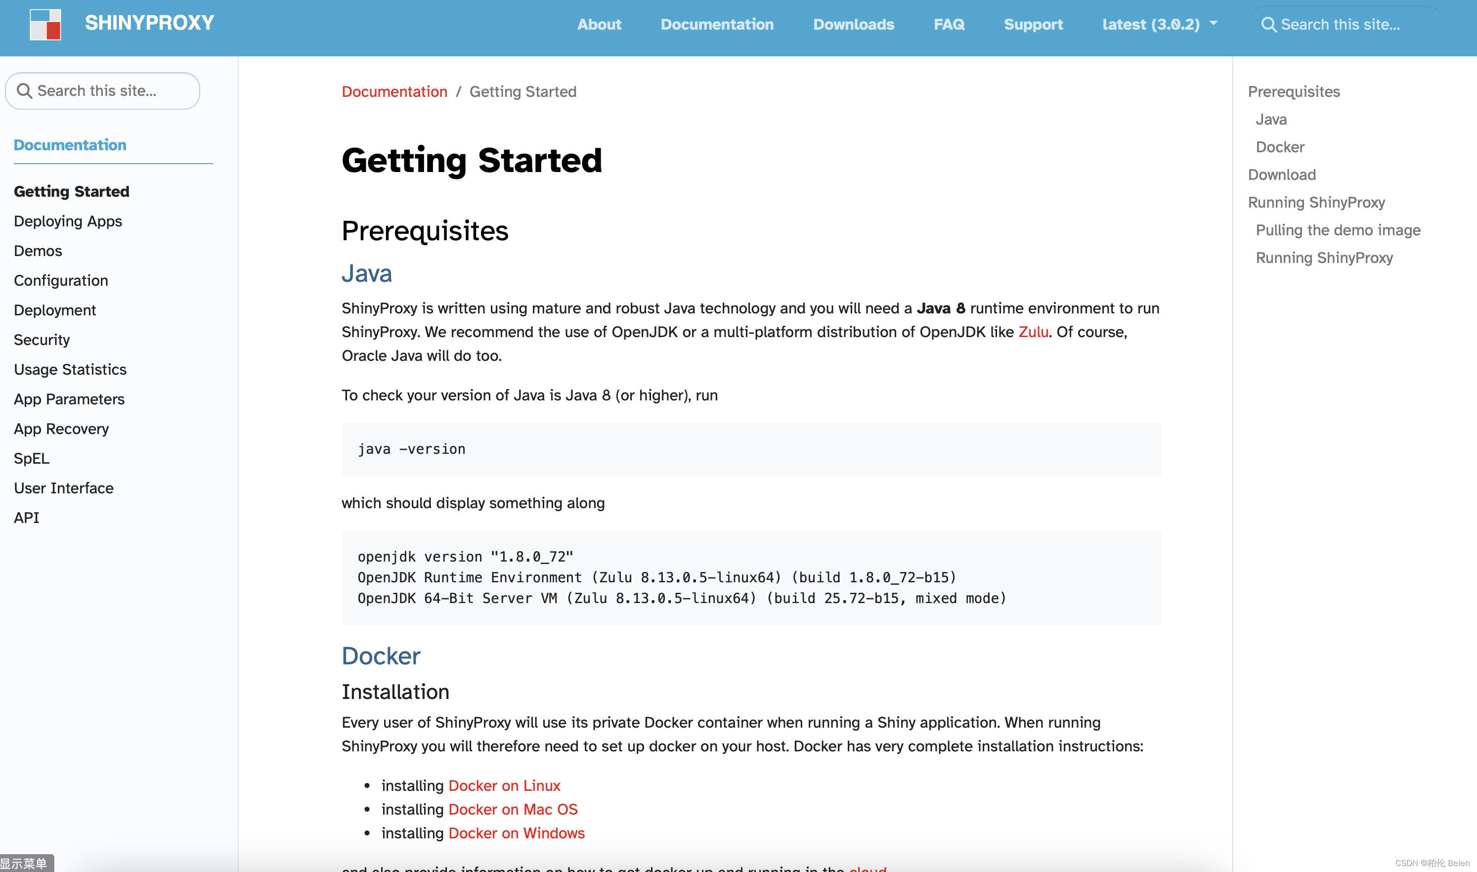Focus the header search field
Viewport: 1477px width, 872px height.
1346,25
